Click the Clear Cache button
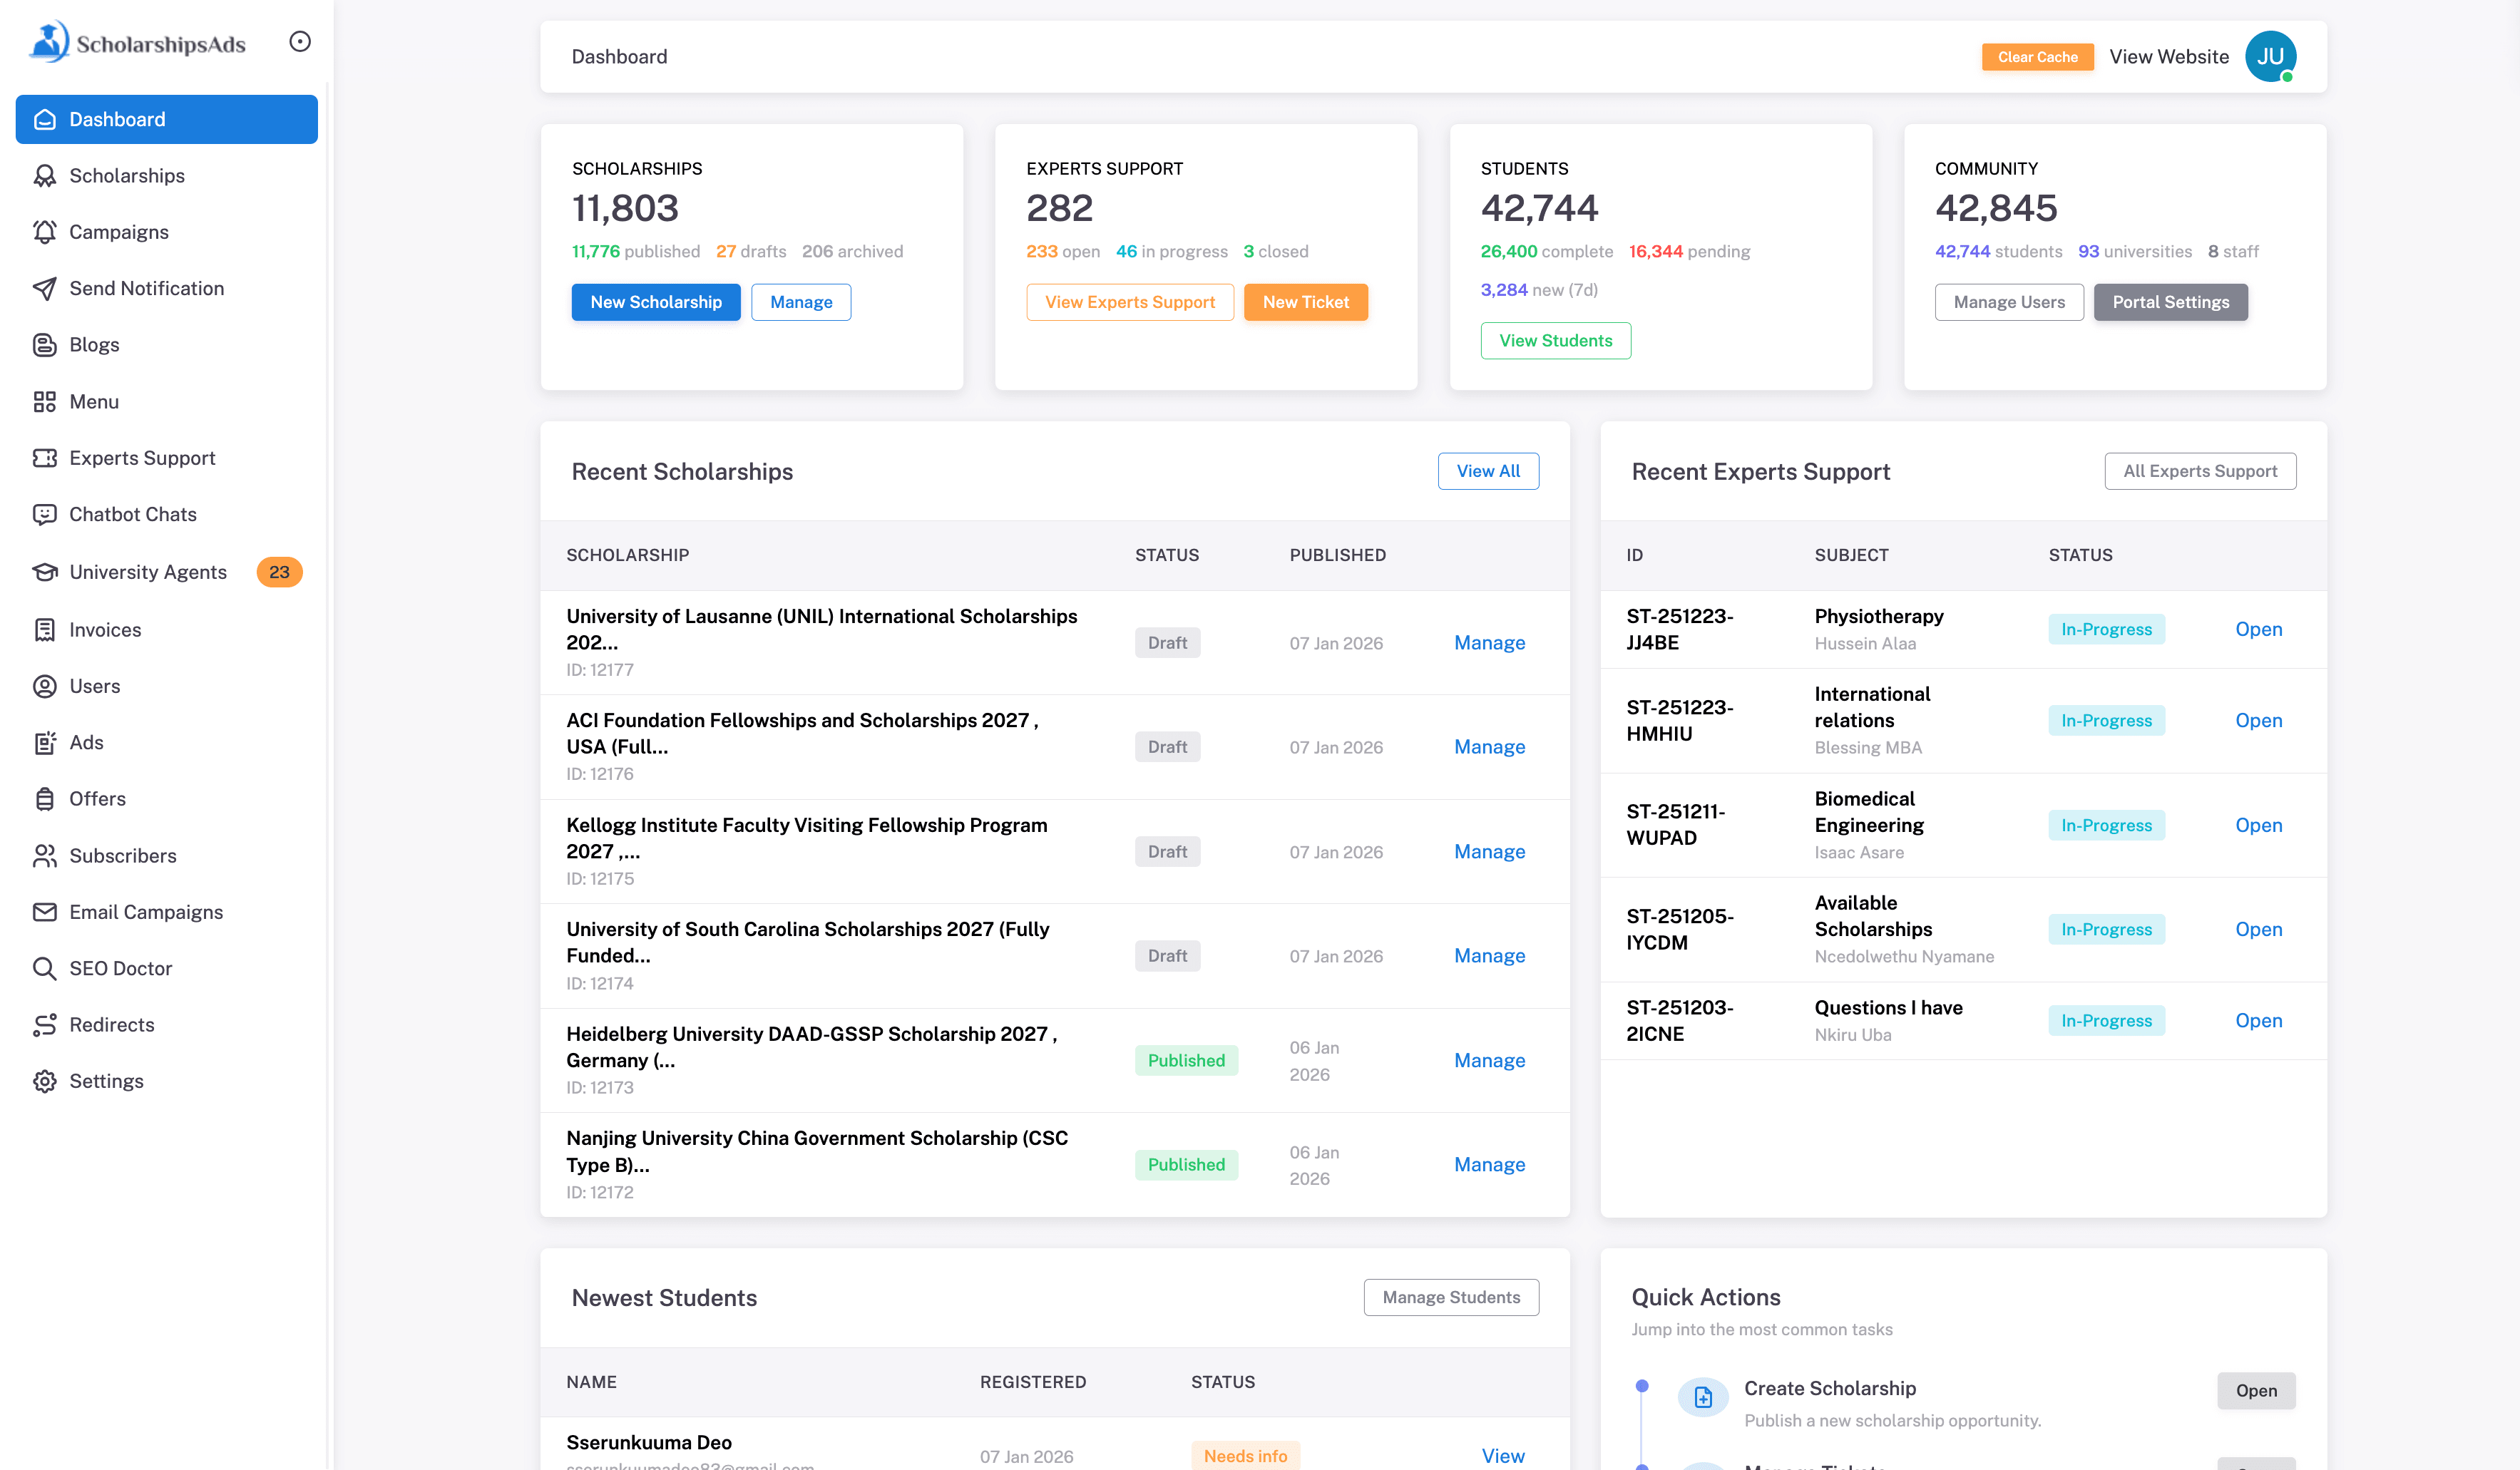 (2037, 57)
